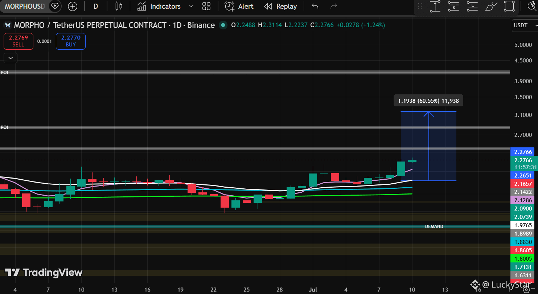Click the O2.2488 open value

243,25
